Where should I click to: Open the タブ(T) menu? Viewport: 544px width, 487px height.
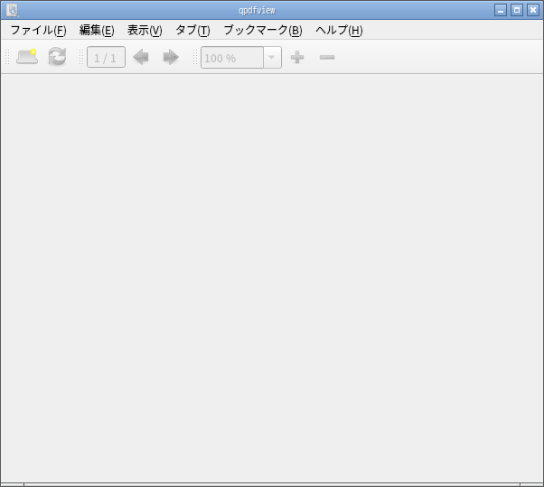tap(192, 30)
